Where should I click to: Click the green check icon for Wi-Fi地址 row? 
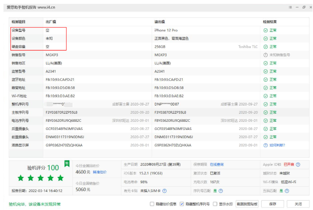[x=266, y=96]
